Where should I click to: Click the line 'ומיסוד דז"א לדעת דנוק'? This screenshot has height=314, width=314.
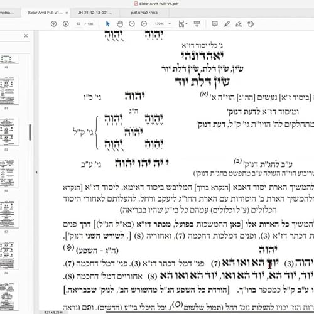click(263, 112)
